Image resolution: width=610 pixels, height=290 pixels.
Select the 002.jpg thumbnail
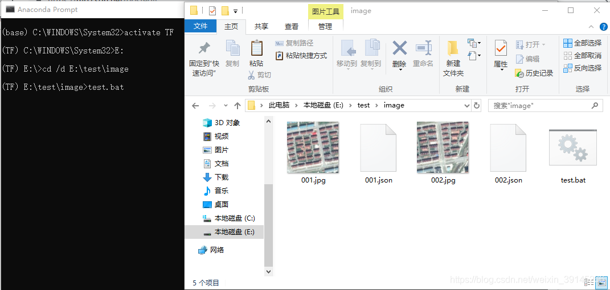pyautogui.click(x=443, y=147)
